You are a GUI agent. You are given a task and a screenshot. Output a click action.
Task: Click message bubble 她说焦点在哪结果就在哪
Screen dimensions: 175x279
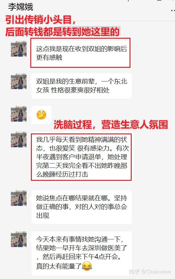(81, 207)
